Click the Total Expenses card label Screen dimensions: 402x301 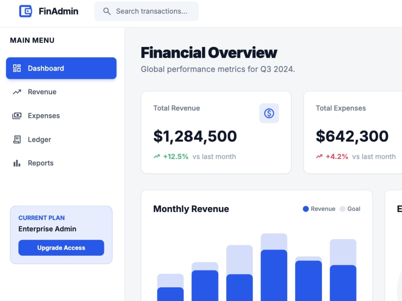(x=341, y=108)
